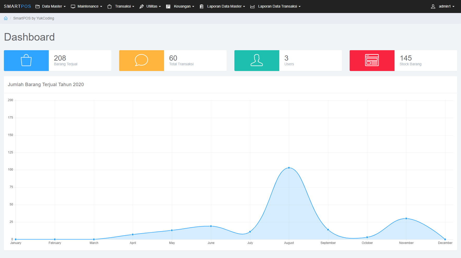This screenshot has width=461, height=258.
Task: Click the document icon beside Laporan Data Master
Action: [x=202, y=7]
